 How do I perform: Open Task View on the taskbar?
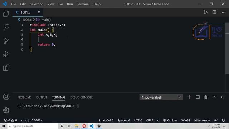click(x=69, y=126)
